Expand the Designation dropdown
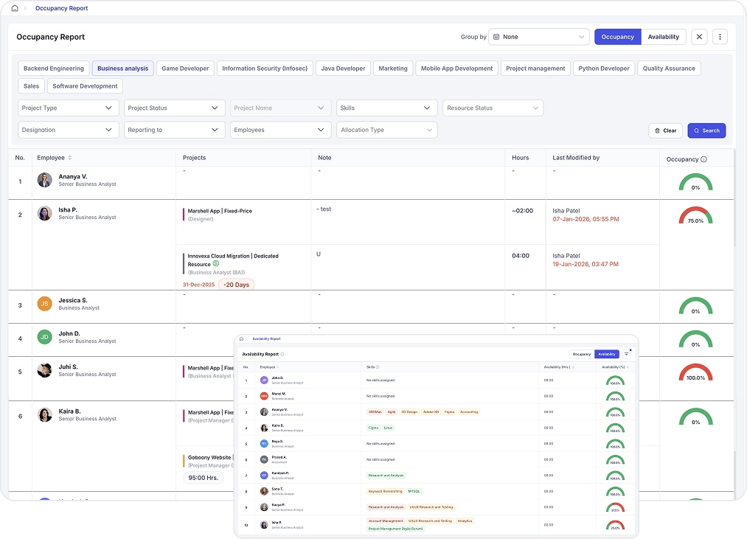 (68, 130)
